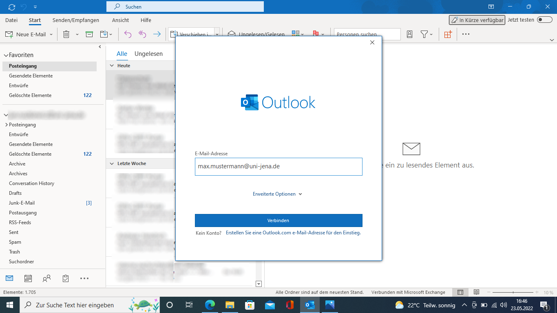Show the Alle messages tab

click(122, 54)
